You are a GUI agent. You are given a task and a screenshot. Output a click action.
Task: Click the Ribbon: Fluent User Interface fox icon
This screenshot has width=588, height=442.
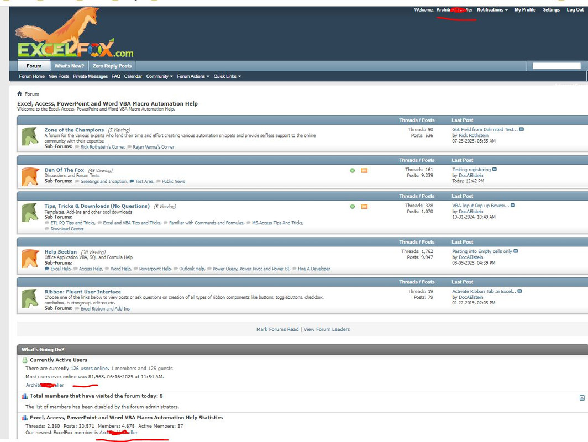(30, 298)
